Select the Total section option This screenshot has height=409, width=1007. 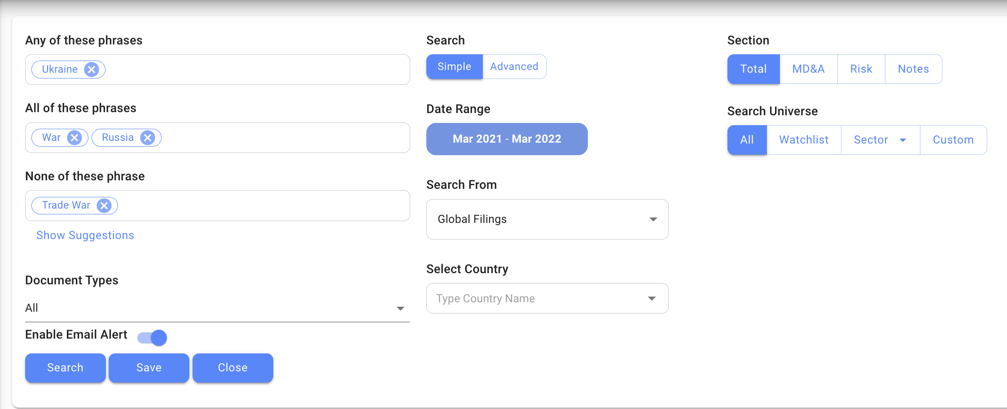pyautogui.click(x=753, y=69)
